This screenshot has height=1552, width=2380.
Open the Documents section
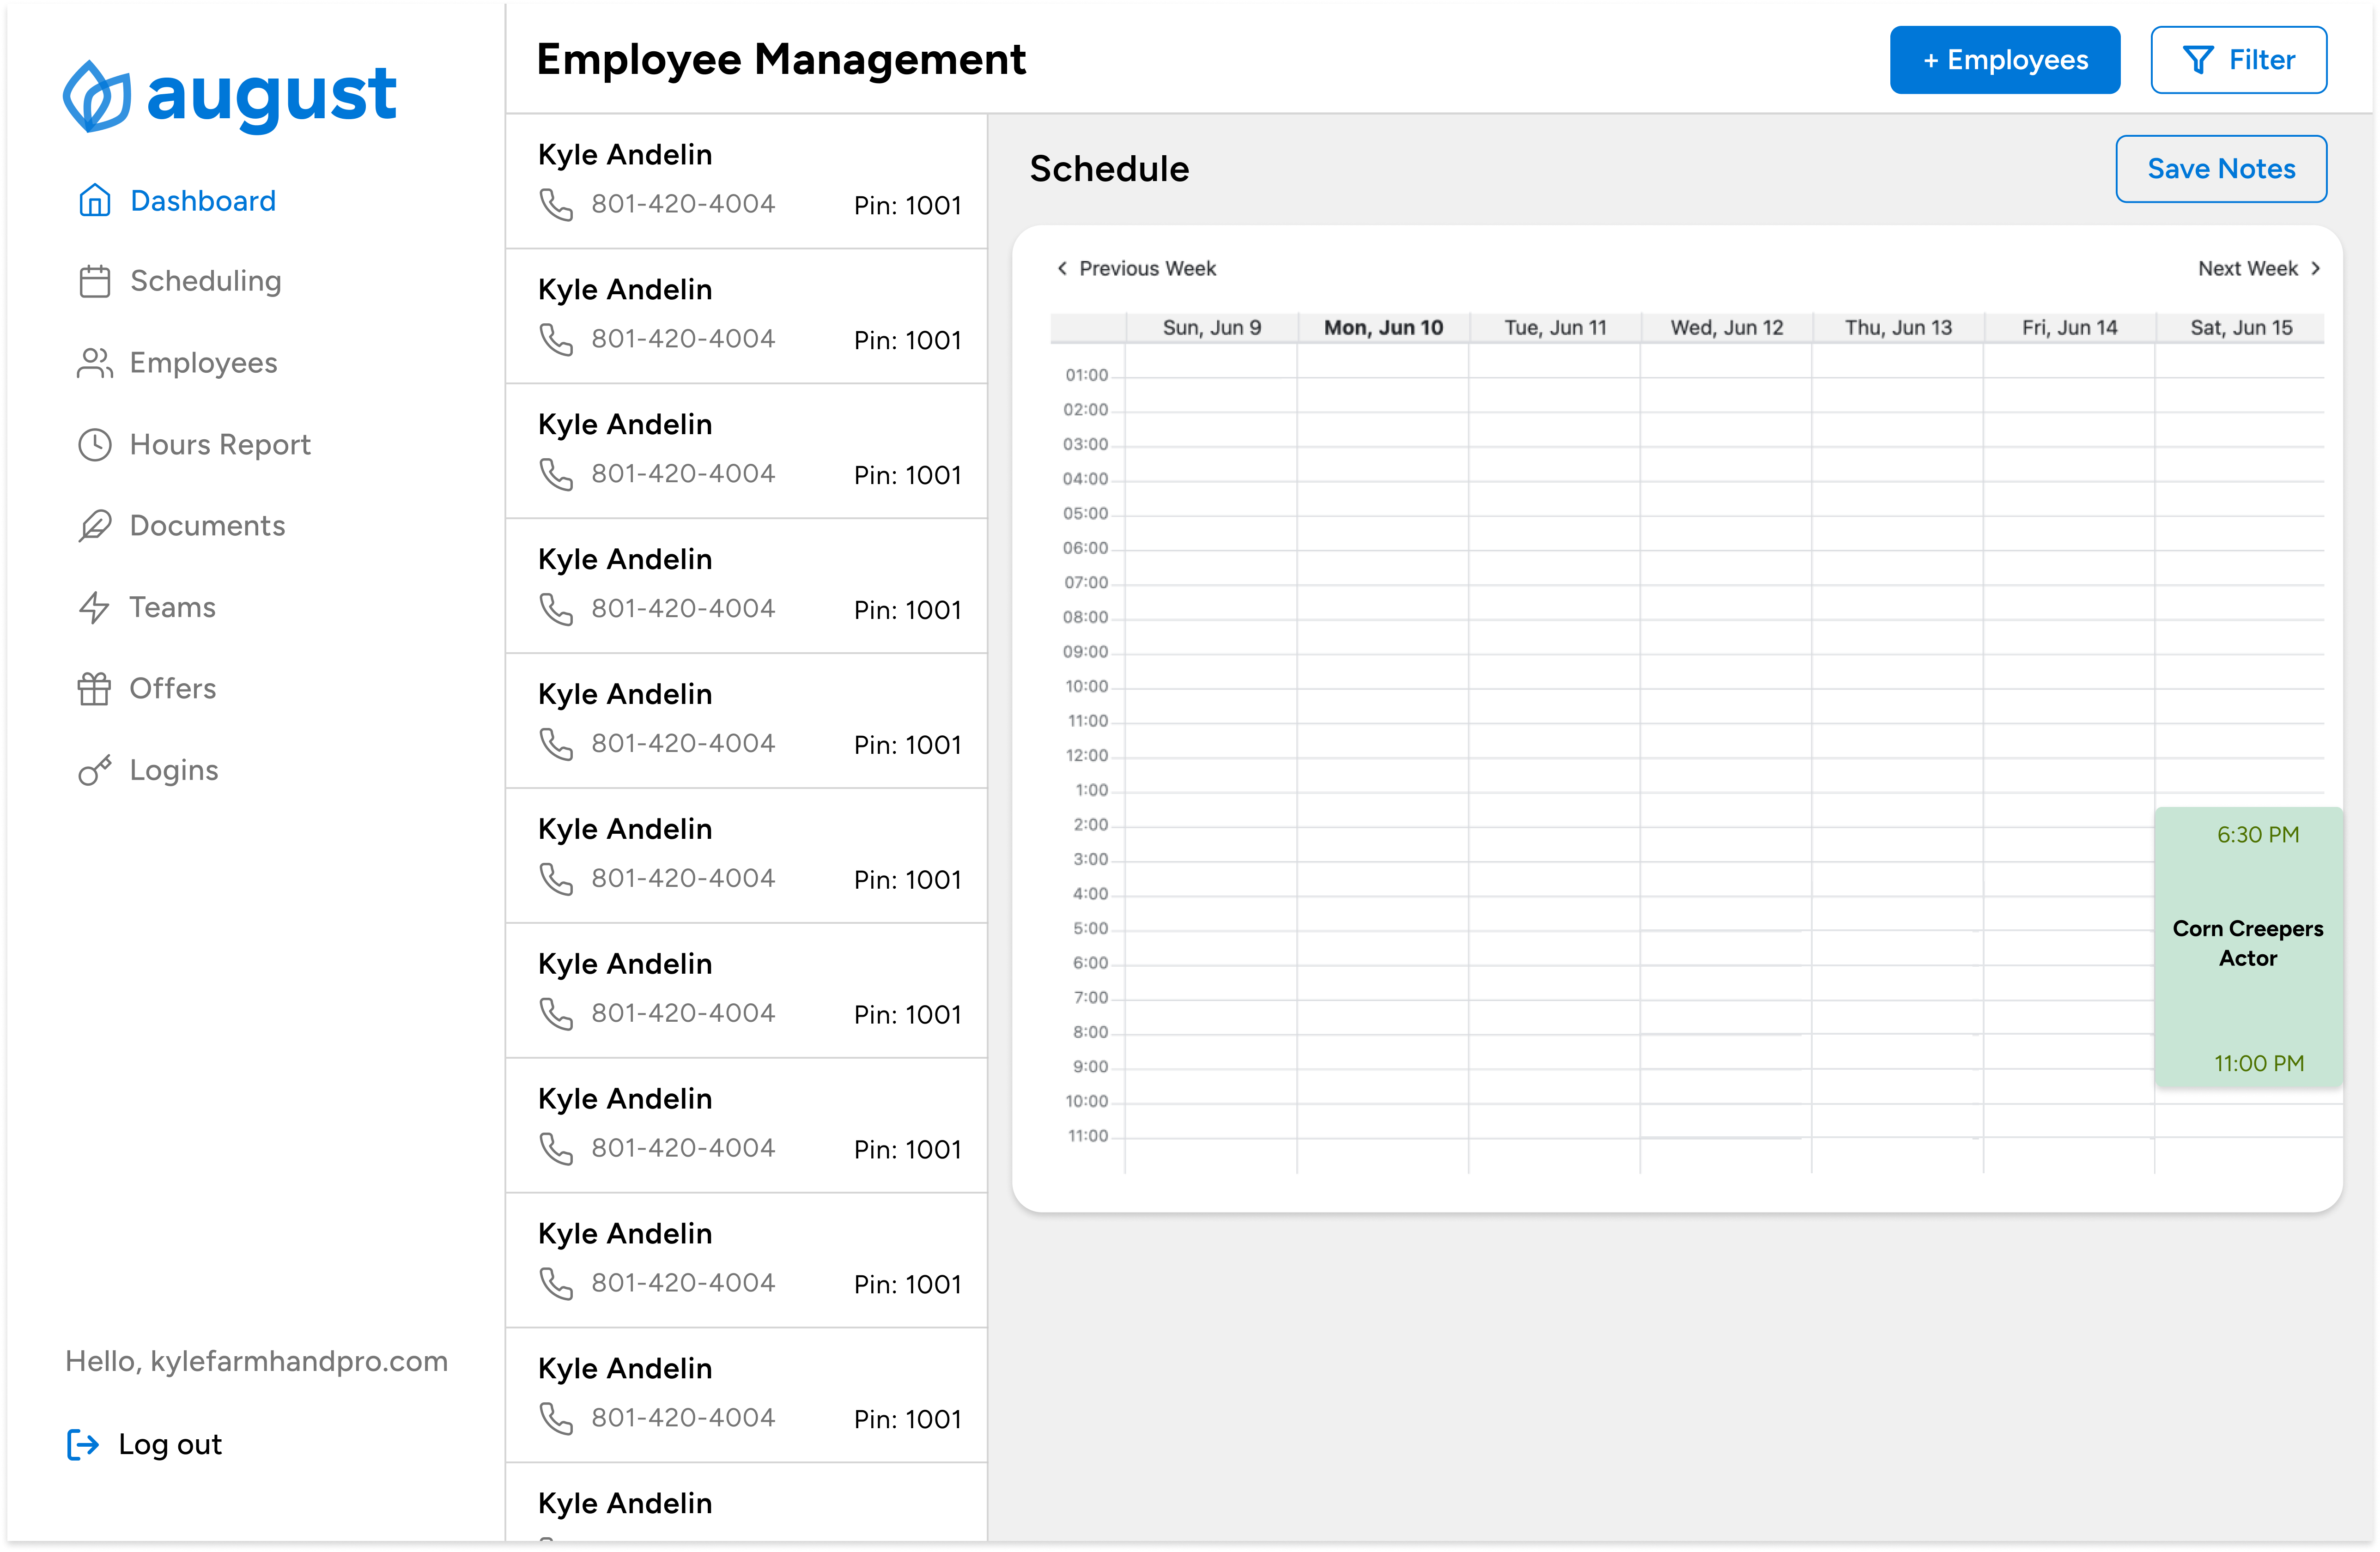pos(182,526)
